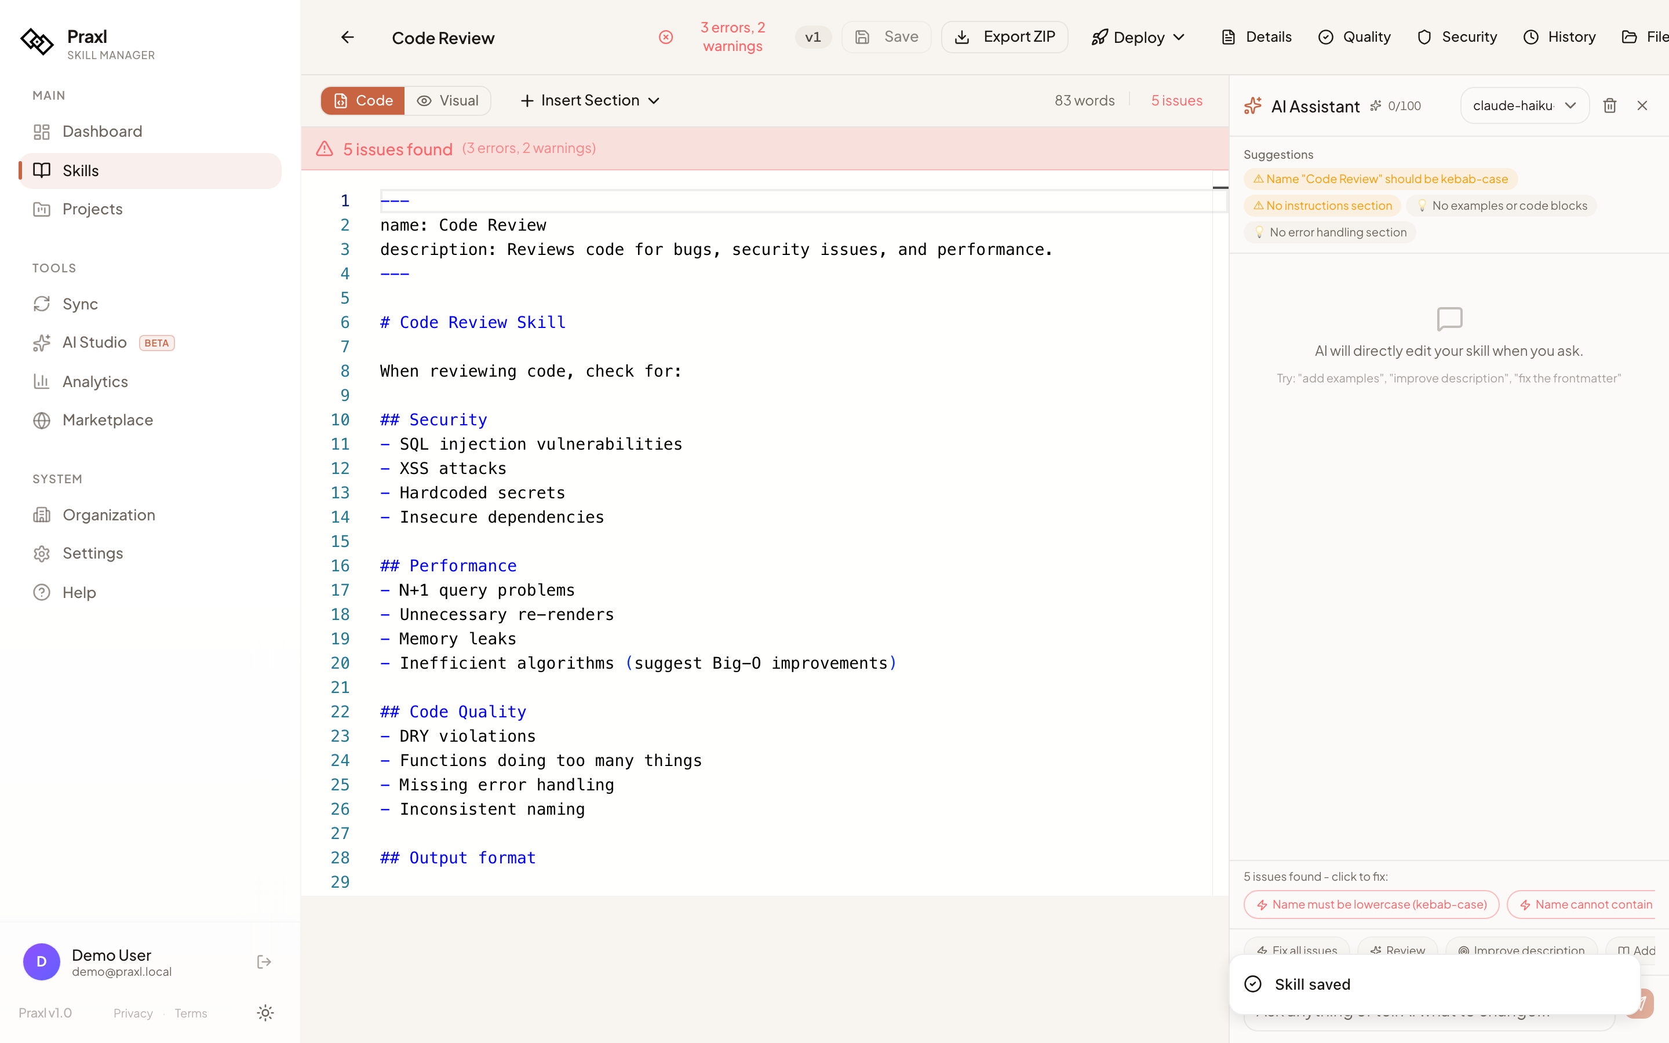Viewport: 1669px width, 1043px height.
Task: Open Dashboard from the sidebar
Action: [150, 132]
